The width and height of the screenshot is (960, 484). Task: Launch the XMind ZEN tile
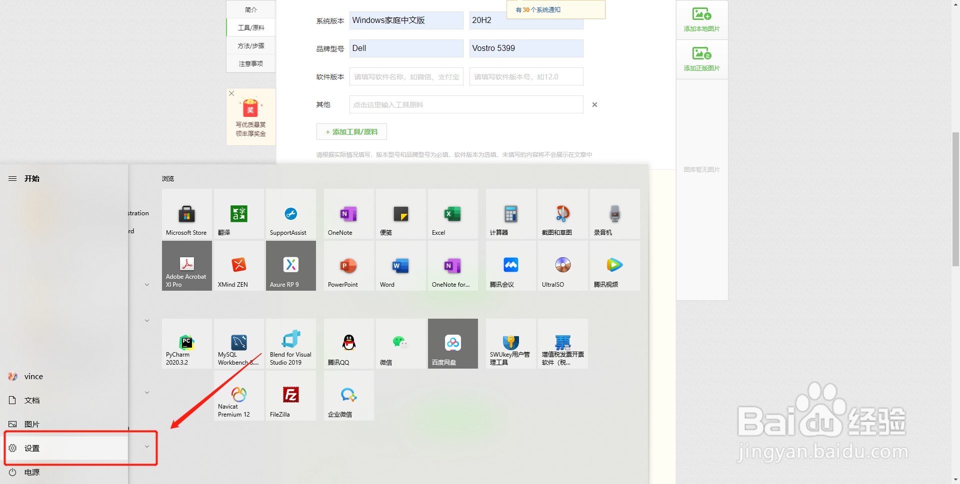238,266
